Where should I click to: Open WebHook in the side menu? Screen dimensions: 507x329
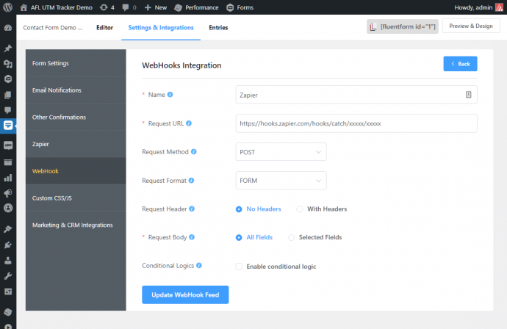click(76, 171)
